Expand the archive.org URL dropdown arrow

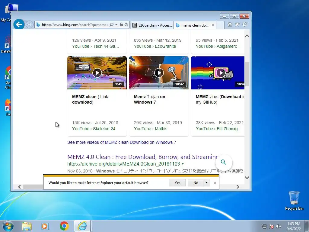183,164
